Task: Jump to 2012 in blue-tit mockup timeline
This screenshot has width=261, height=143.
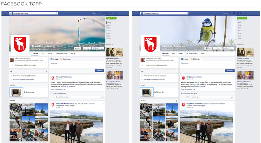Action: pos(239,33)
